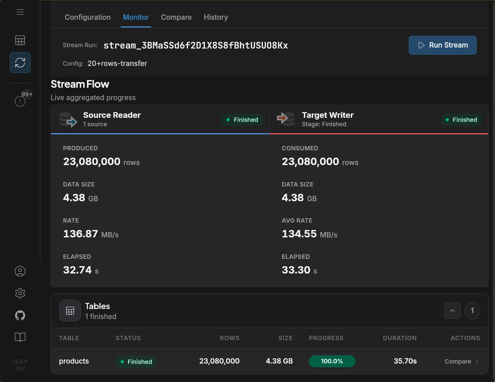
Task: Click the Tables grid icon
Action: pyautogui.click(x=70, y=311)
